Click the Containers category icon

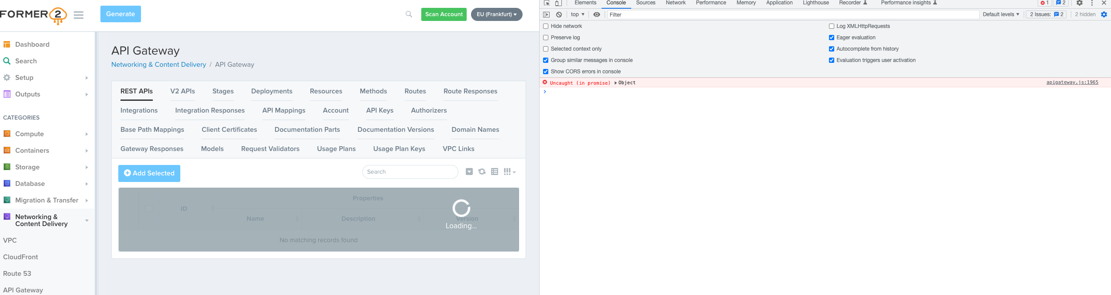click(x=7, y=151)
